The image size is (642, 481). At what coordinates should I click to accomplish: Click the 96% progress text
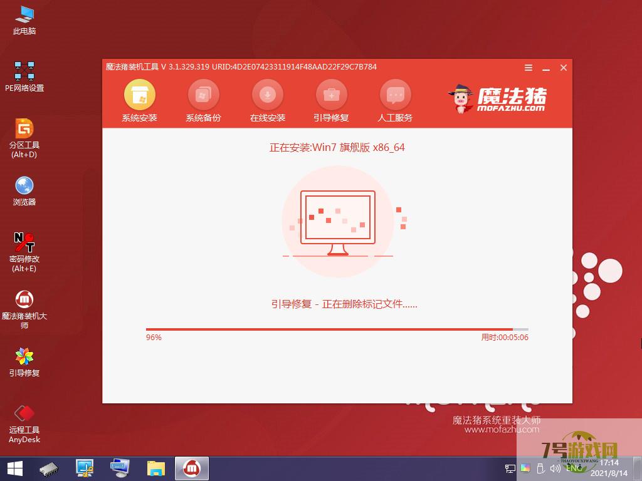coord(154,338)
